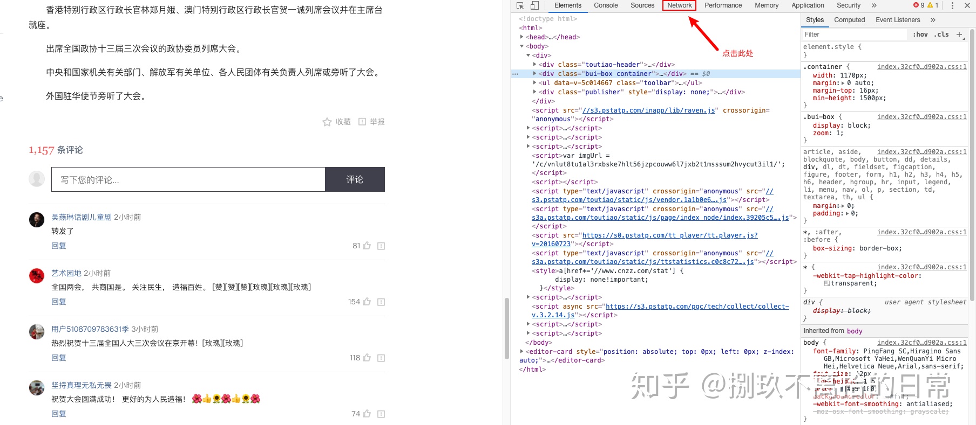
Task: Open the hidden DevTools tabs chevron after Security
Action: (x=874, y=5)
